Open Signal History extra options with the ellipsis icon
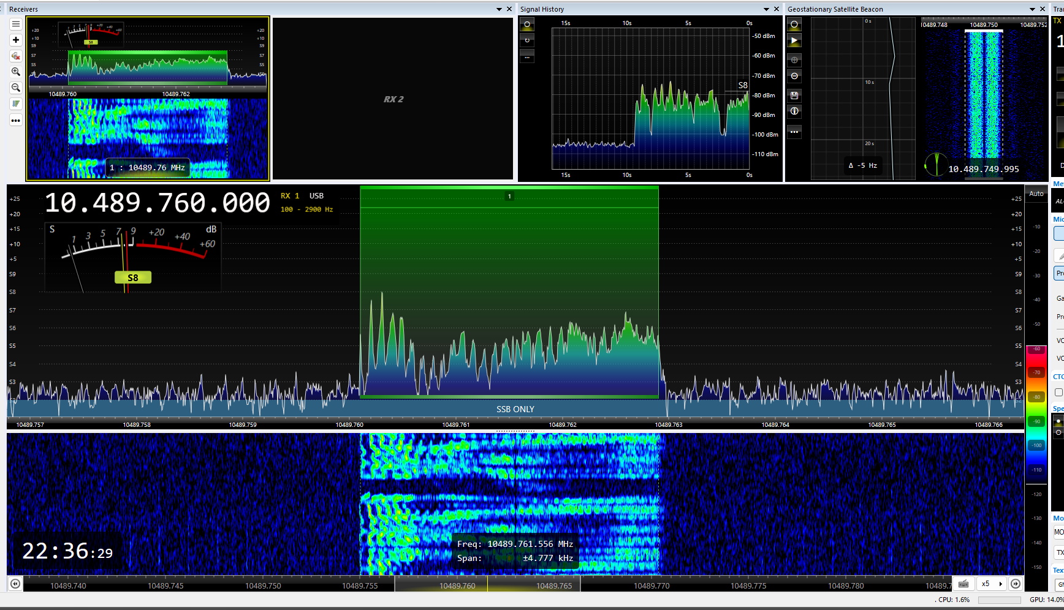The height and width of the screenshot is (610, 1064). 527,56
